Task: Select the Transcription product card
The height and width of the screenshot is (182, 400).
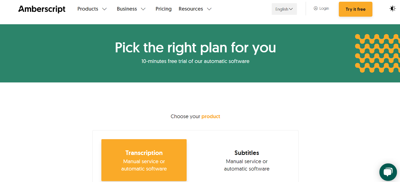Action: (144, 160)
